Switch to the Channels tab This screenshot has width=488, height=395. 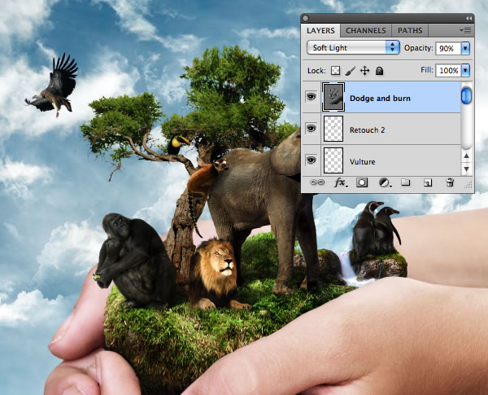click(x=365, y=31)
